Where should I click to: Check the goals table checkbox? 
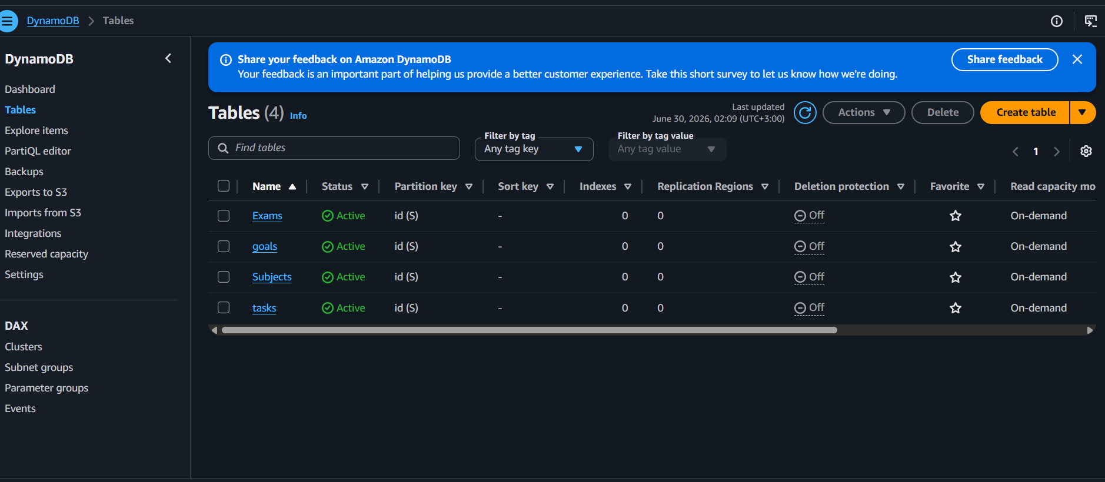pyautogui.click(x=224, y=246)
